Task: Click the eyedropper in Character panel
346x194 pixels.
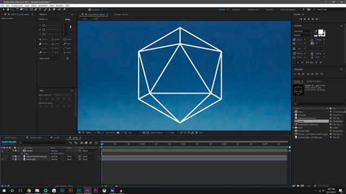Action: click(x=316, y=31)
